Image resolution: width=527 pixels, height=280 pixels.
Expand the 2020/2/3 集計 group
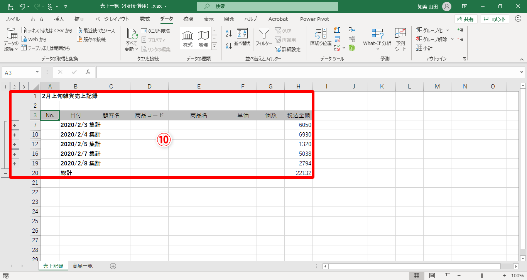click(15, 125)
